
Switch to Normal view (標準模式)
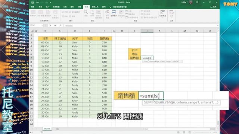(x=33, y=13)
